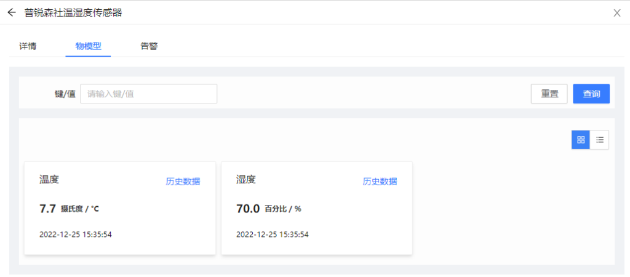This screenshot has height=277, width=630.
Task: Click the 湿度 card title
Action: click(246, 179)
